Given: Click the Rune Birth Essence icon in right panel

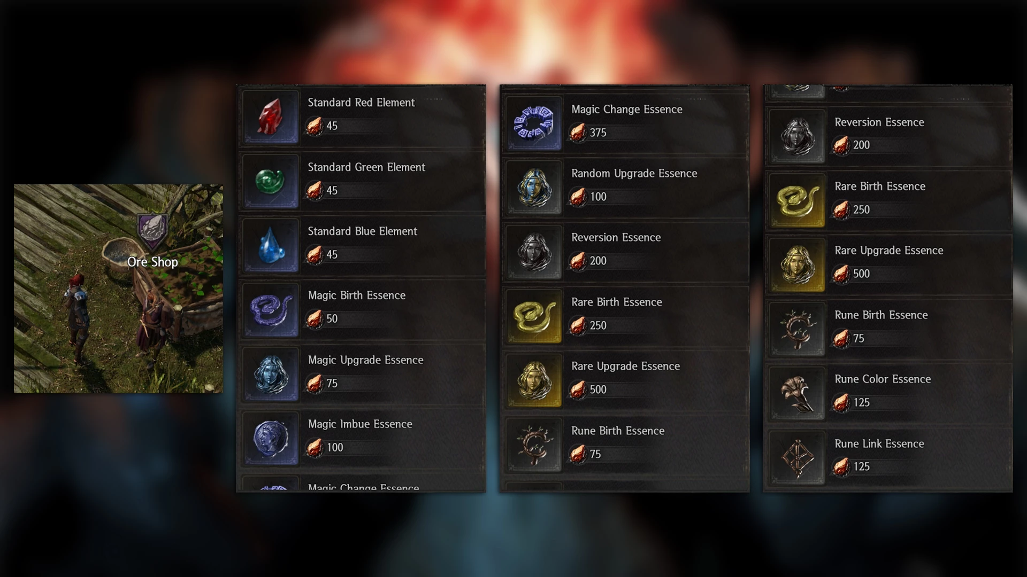Looking at the screenshot, I should [798, 329].
